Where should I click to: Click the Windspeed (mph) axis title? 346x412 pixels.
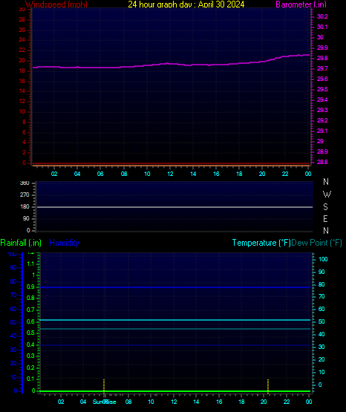click(x=56, y=4)
